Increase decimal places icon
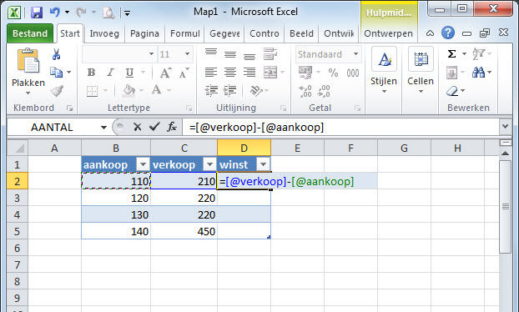 [305, 91]
